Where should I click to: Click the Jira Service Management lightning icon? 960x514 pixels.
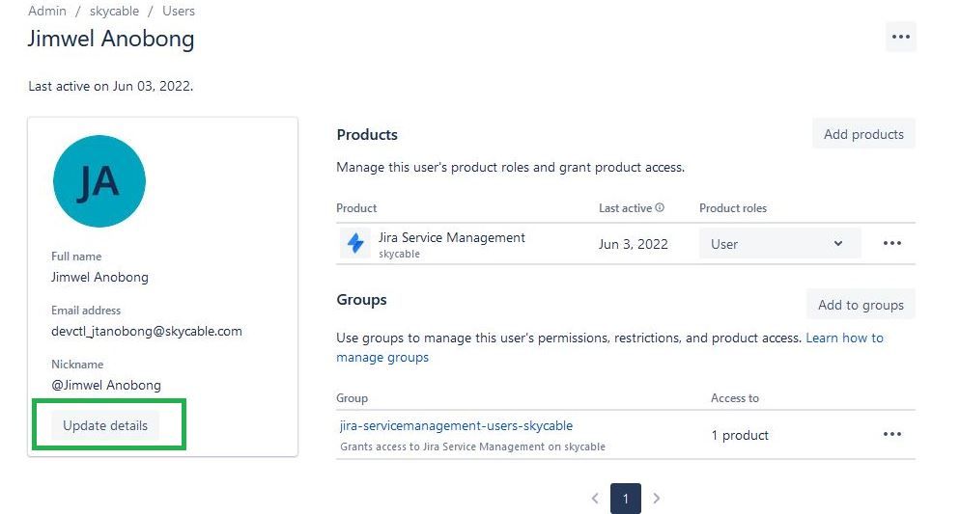click(355, 243)
